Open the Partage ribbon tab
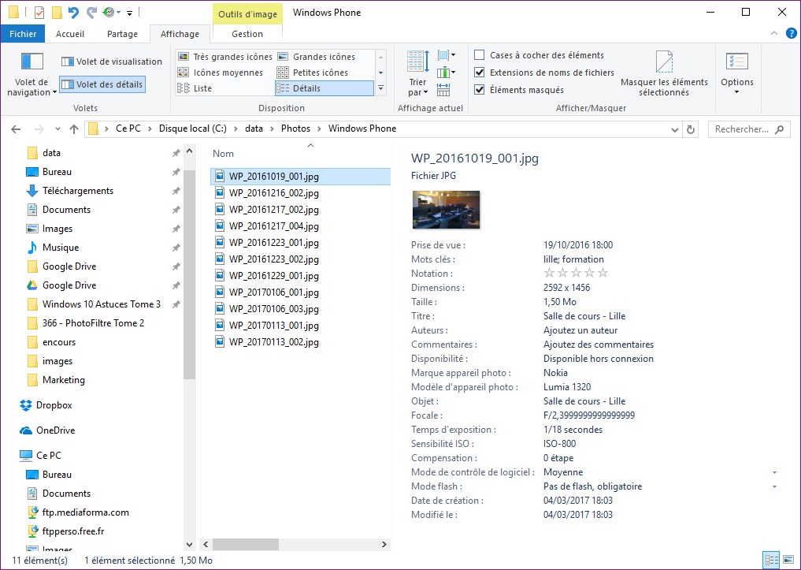The height and width of the screenshot is (570, 801). (x=122, y=34)
